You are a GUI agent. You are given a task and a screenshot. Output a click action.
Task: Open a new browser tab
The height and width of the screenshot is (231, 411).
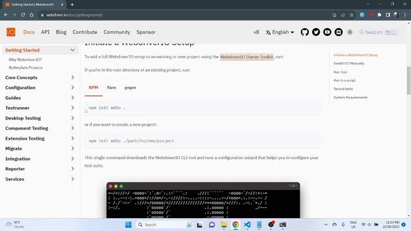[72, 4]
